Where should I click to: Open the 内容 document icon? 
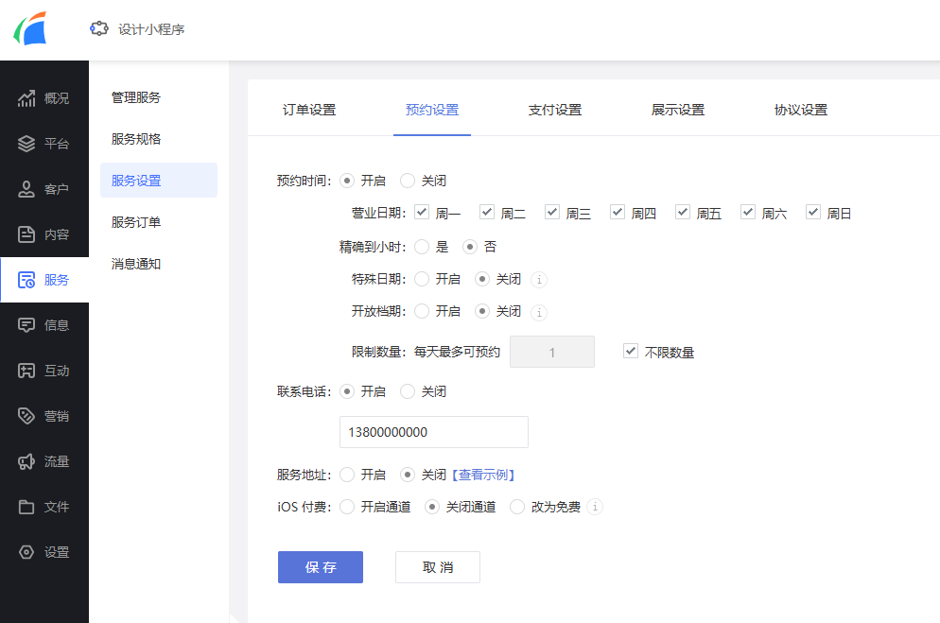click(x=26, y=234)
